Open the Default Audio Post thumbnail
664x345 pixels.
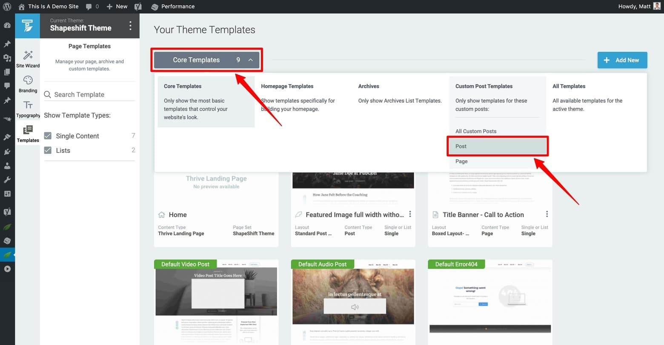tap(353, 302)
